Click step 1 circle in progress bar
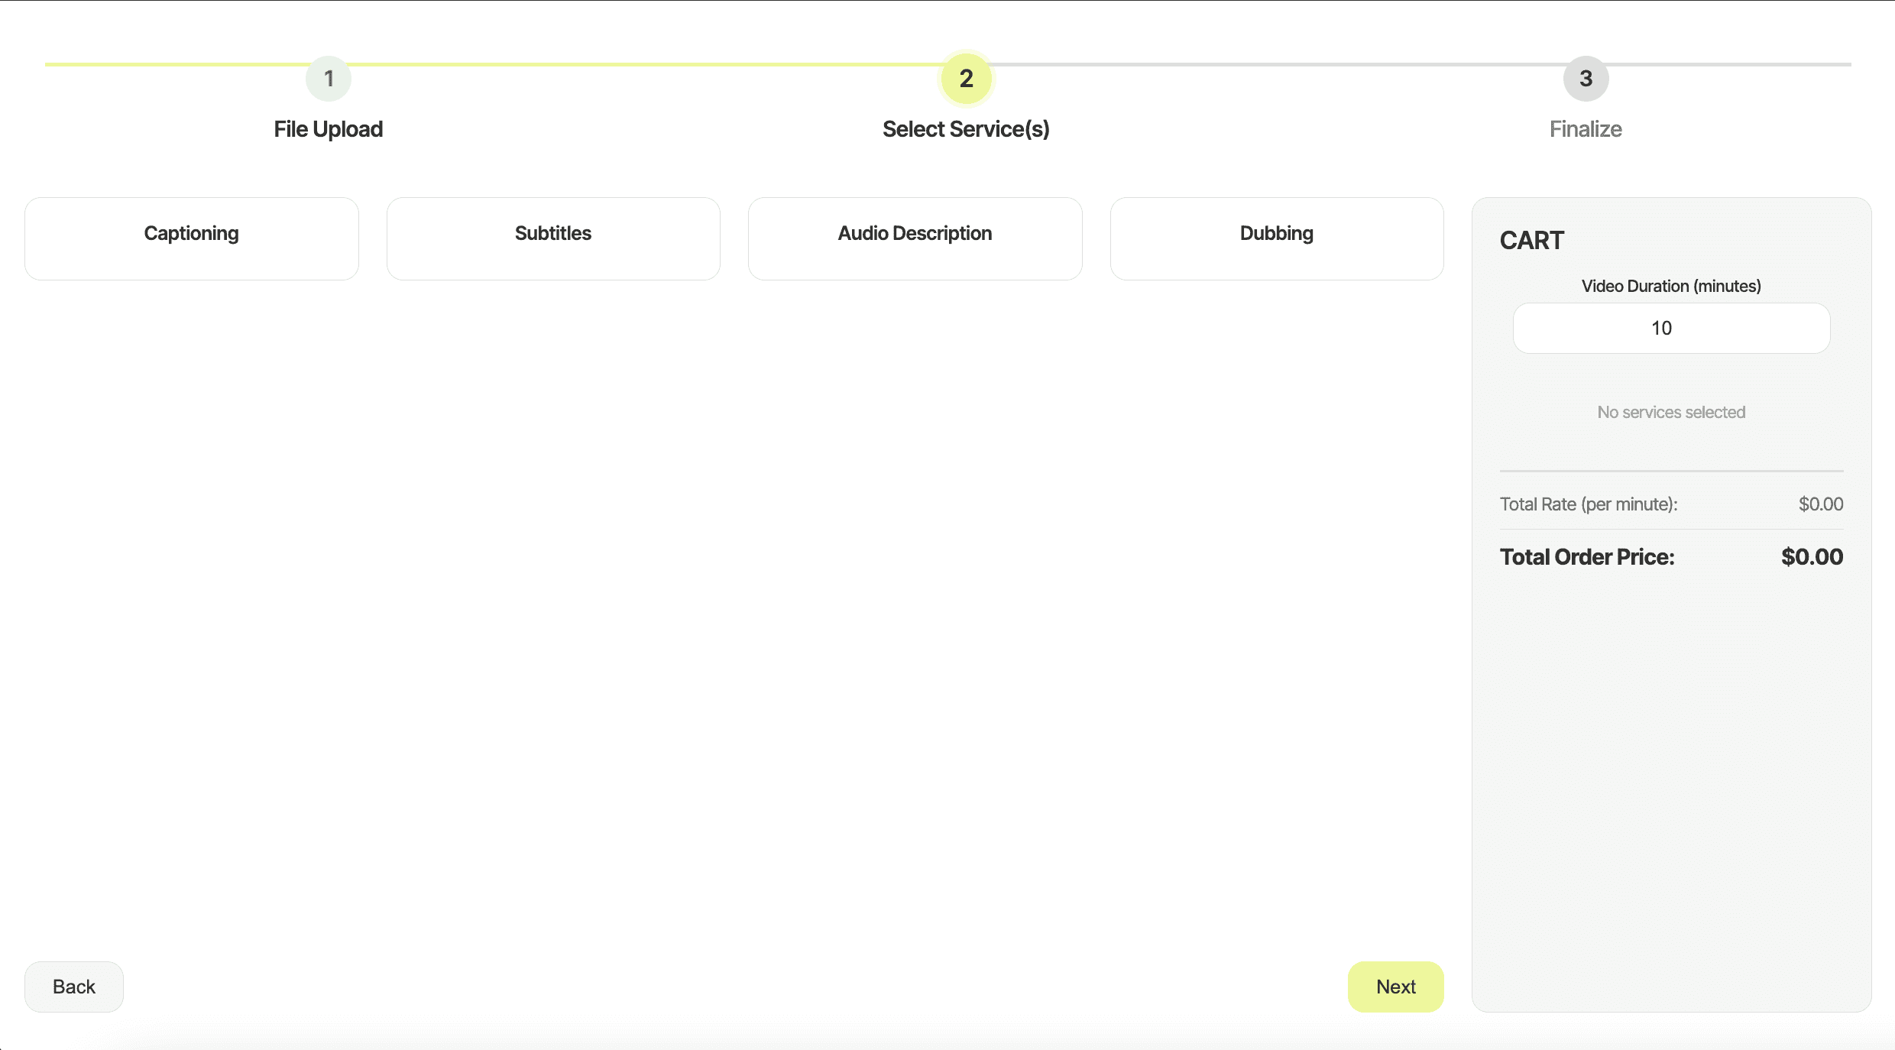Image resolution: width=1895 pixels, height=1050 pixels. click(329, 78)
